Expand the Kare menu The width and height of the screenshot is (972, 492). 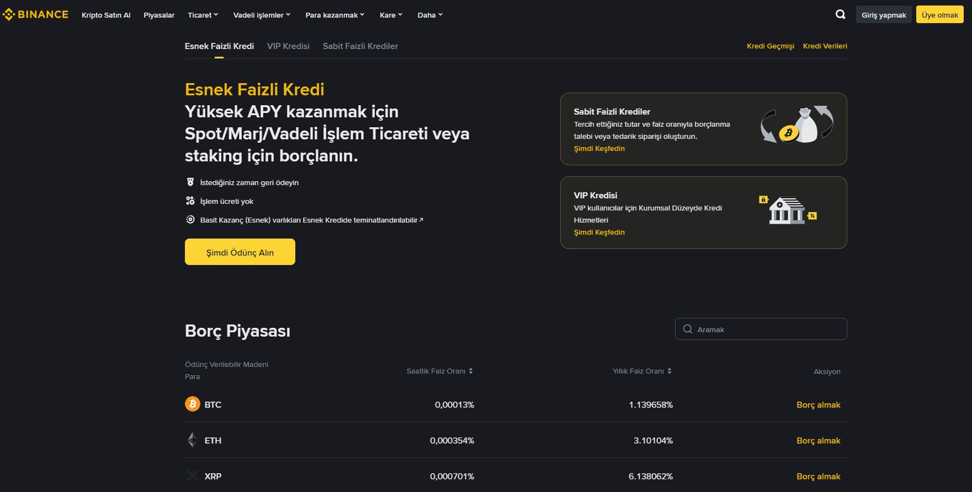(391, 15)
